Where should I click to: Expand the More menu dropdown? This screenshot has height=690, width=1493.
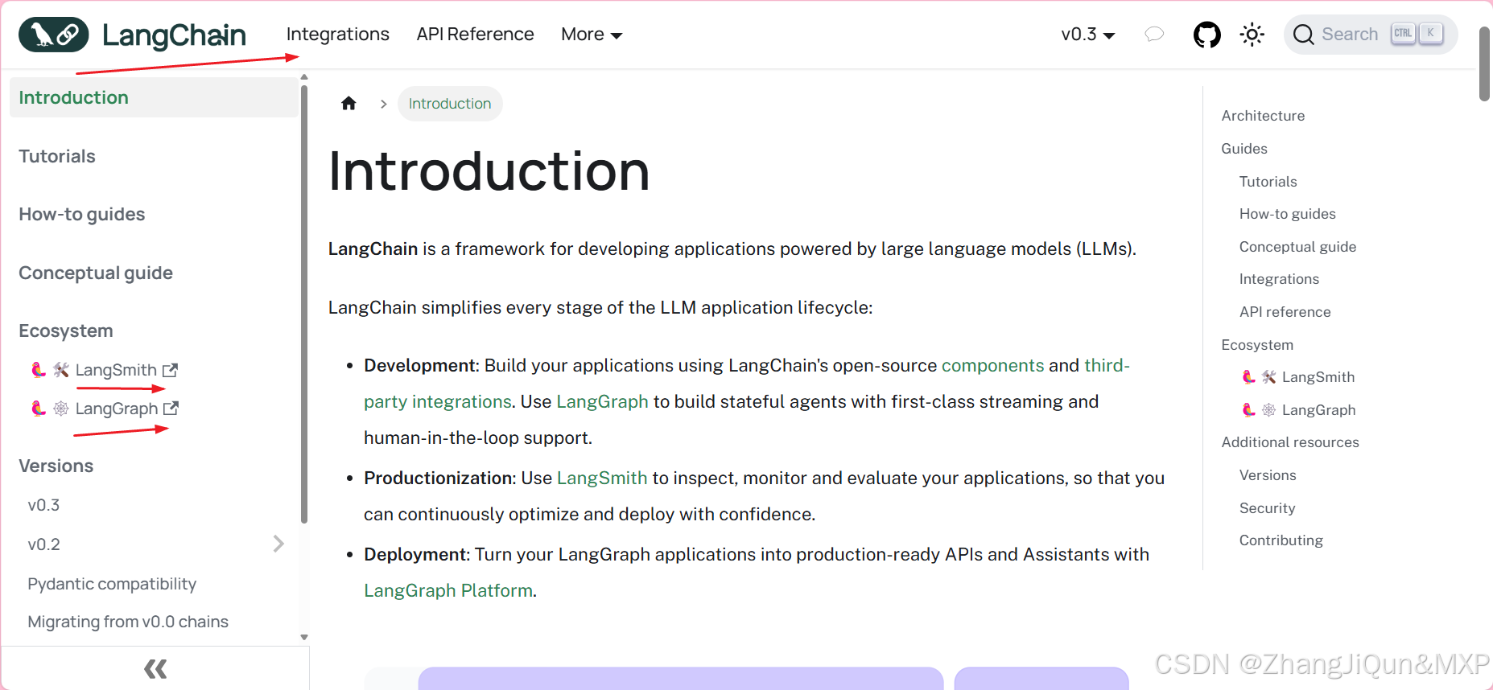(592, 35)
